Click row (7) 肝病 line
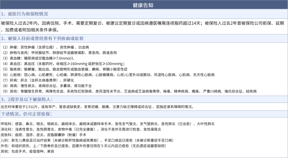This screenshot has width=288, height=158. (38, 80)
